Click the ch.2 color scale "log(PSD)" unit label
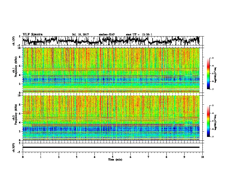 tap(216, 122)
